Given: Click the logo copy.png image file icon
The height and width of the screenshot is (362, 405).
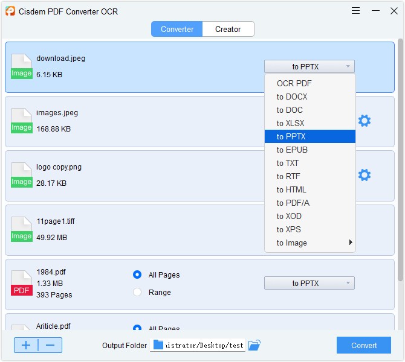Looking at the screenshot, I should [x=22, y=175].
